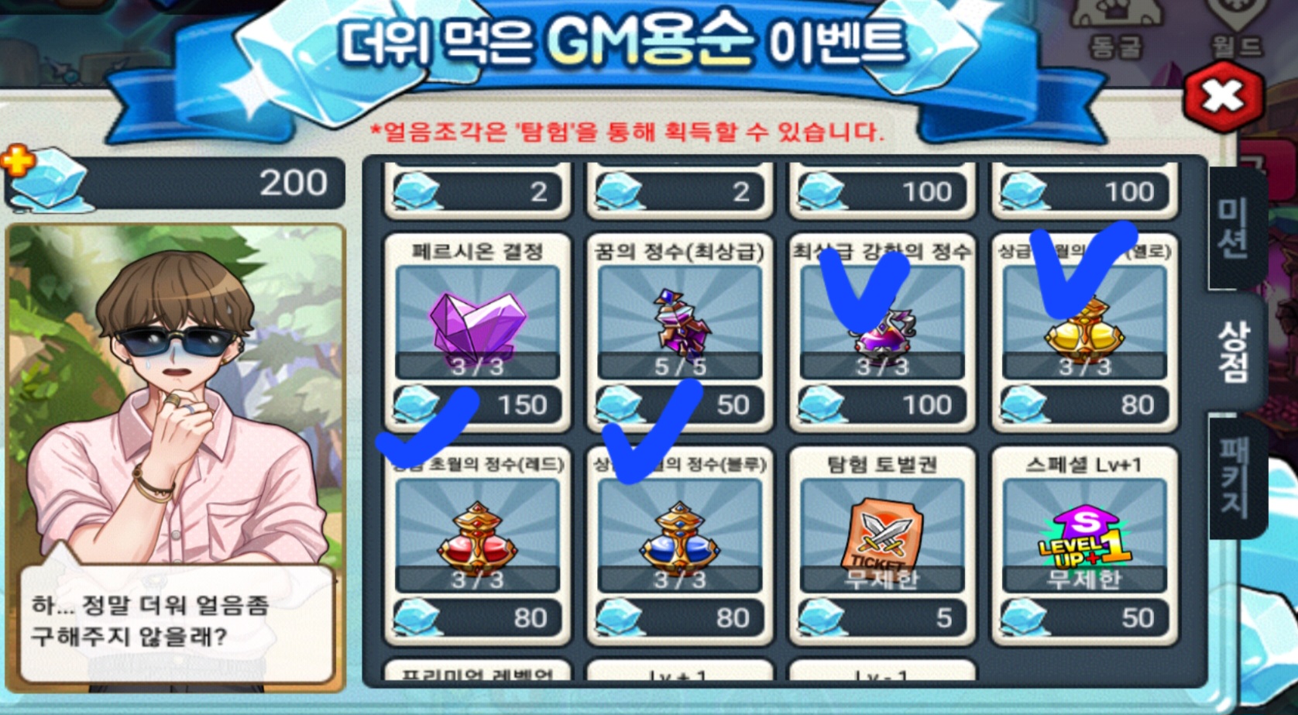Choose the 최상급 강화의 정수 purple potion
Viewport: 1298px width, 715px height.
(x=882, y=321)
